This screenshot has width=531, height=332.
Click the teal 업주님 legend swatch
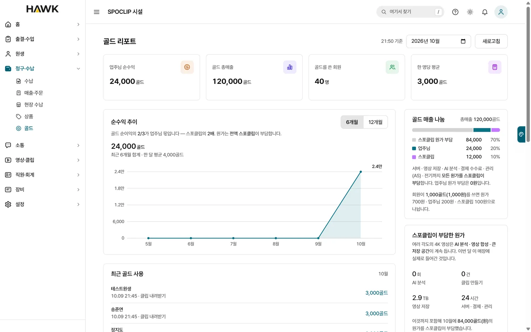coord(414,148)
